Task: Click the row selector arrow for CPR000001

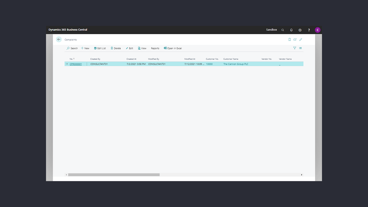Action: click(67, 64)
